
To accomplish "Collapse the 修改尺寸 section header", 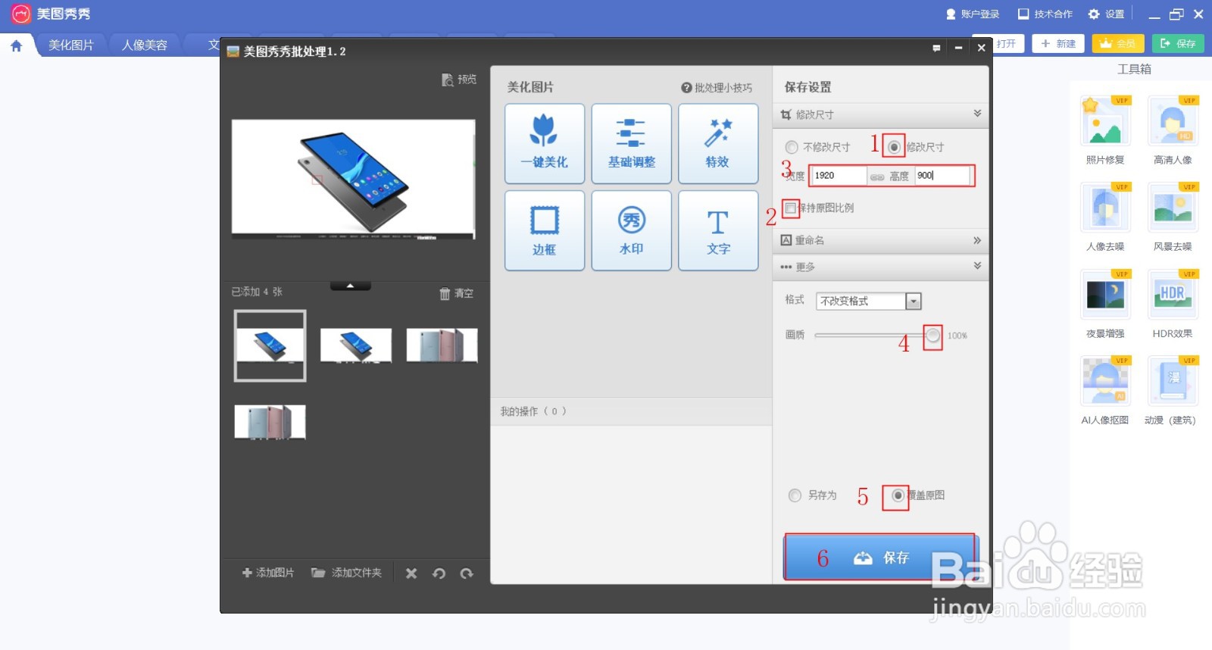I will (x=881, y=114).
